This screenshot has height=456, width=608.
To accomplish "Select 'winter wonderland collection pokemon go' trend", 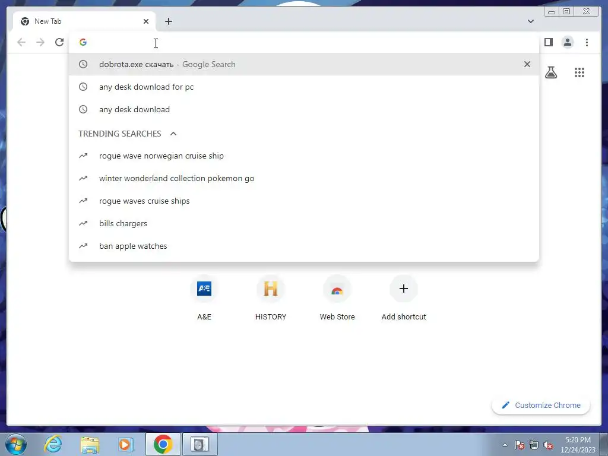I will (x=304, y=178).
